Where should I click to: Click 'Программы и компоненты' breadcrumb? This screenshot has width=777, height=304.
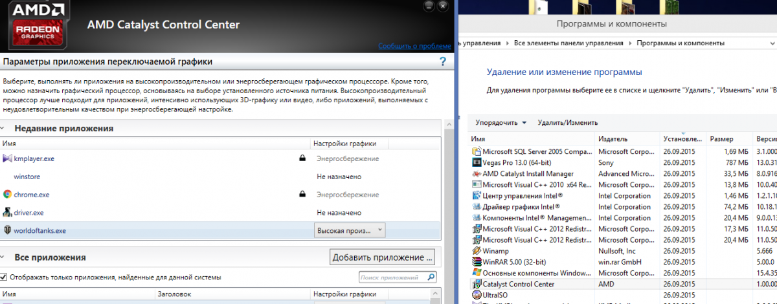click(x=681, y=43)
